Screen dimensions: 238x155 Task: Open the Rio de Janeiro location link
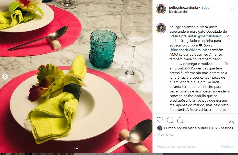(178, 12)
